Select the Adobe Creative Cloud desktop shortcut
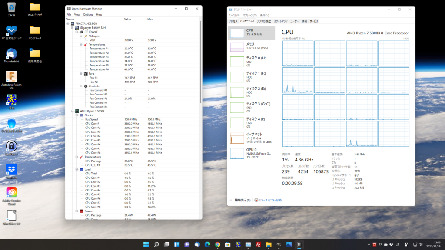Viewport: 445px width, 250px height. 11,196
